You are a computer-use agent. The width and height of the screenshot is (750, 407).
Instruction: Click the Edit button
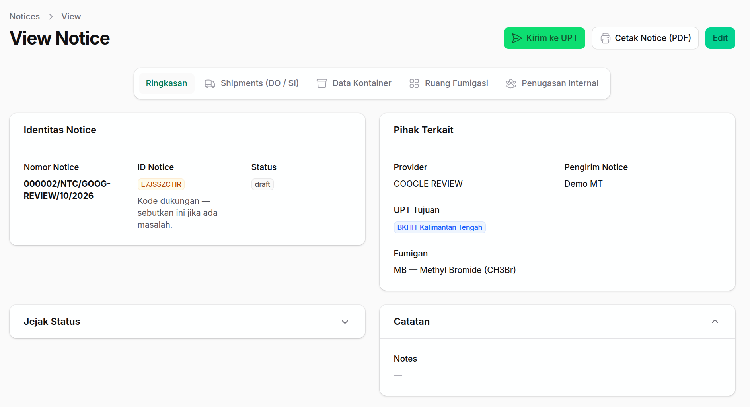click(x=720, y=38)
